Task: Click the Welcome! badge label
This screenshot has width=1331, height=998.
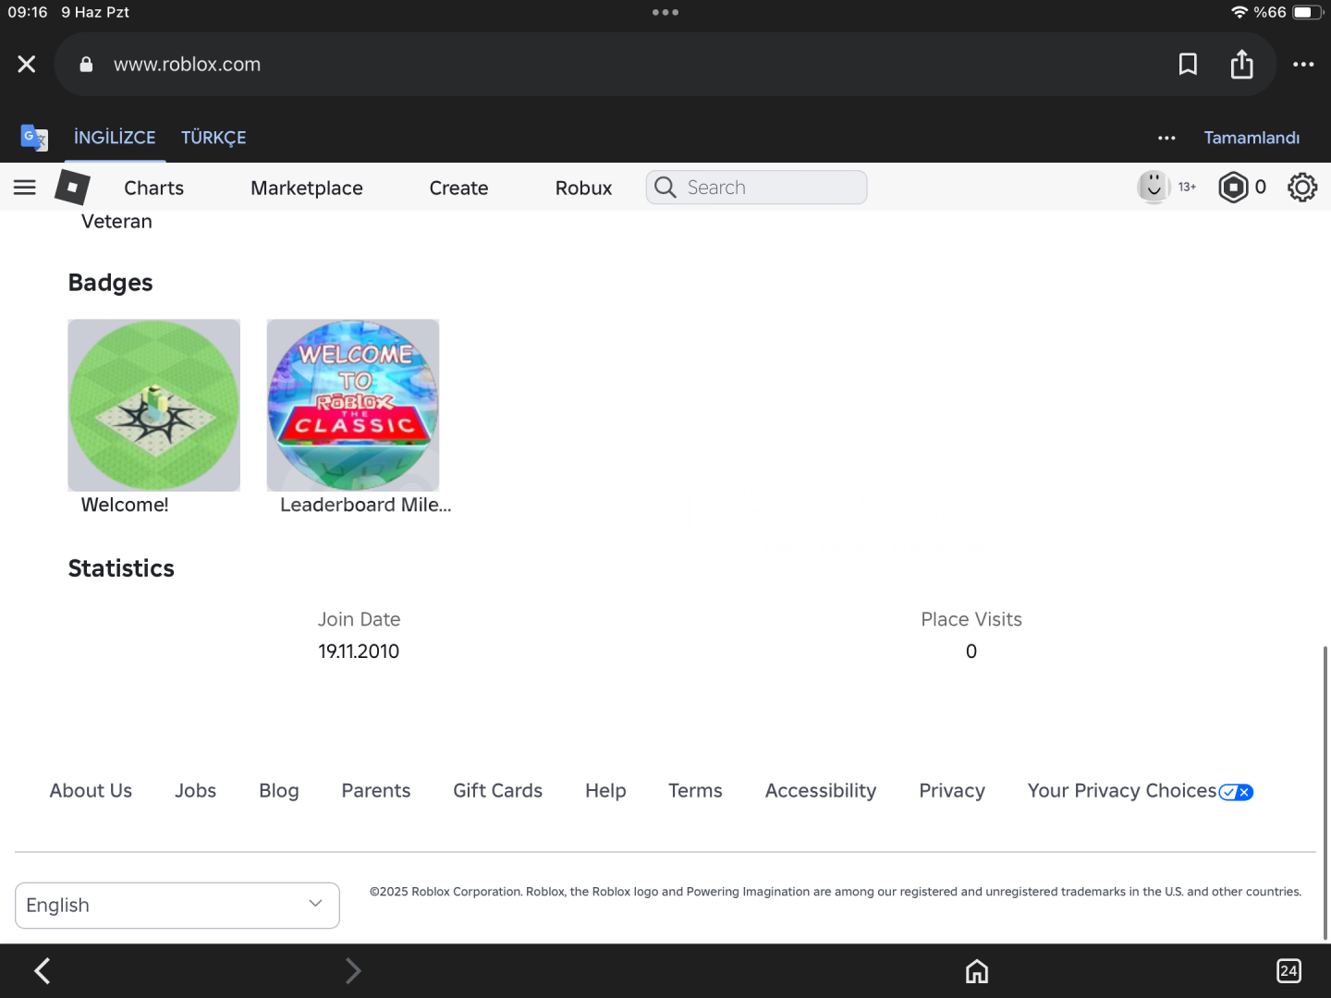Action: point(125,505)
